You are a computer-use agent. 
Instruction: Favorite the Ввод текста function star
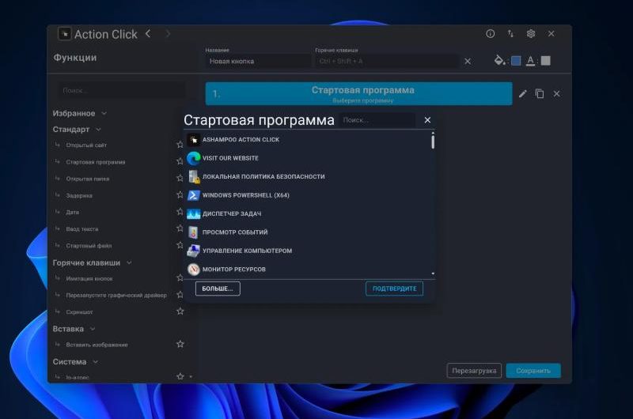click(x=180, y=228)
